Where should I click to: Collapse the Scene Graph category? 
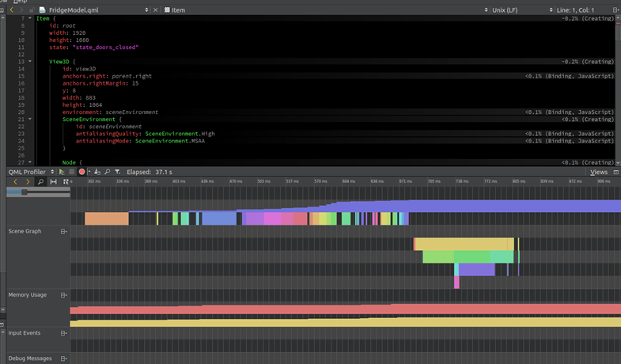pos(63,232)
